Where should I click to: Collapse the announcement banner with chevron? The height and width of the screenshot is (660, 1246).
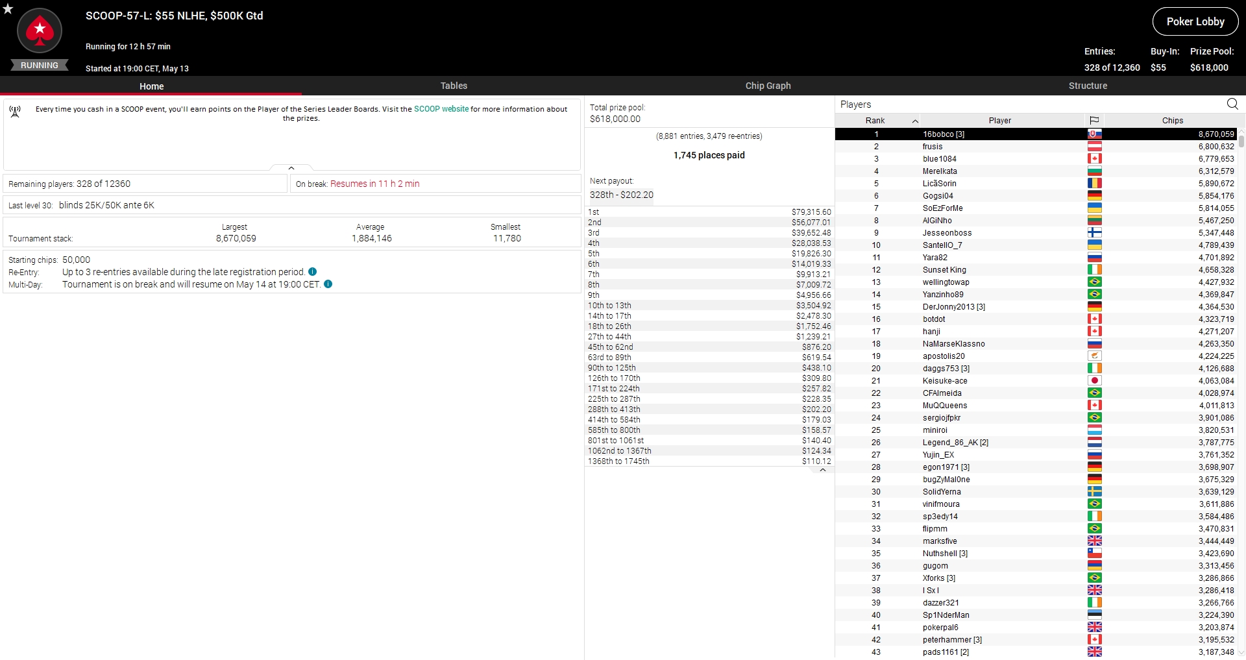[x=291, y=168]
